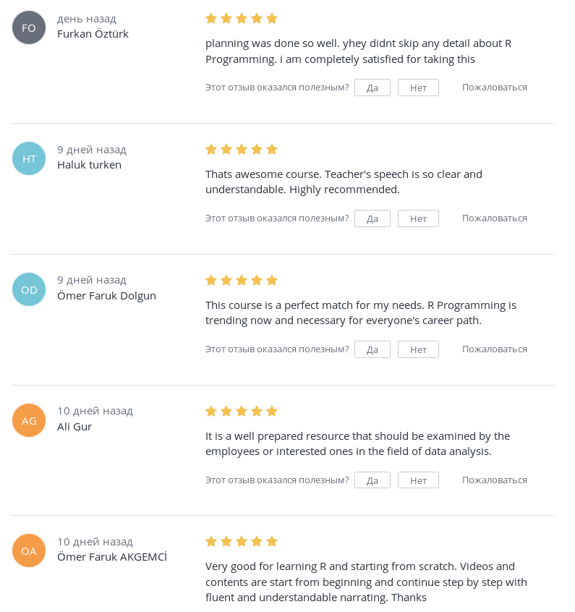
Task: Click Ömer Faruk AKGEMCİ's avatar icon
Action: pos(29,550)
